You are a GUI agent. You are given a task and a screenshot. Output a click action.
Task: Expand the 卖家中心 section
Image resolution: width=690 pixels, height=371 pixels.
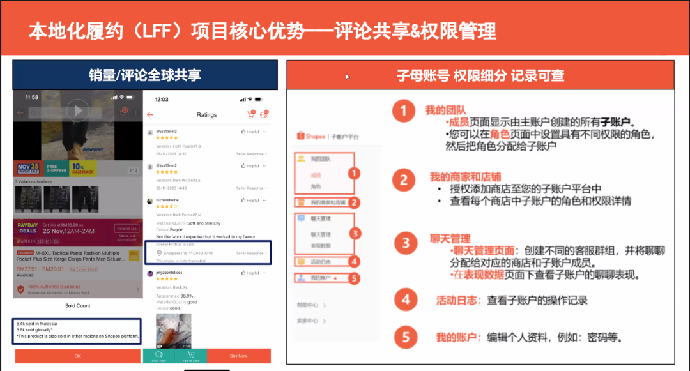(x=309, y=321)
